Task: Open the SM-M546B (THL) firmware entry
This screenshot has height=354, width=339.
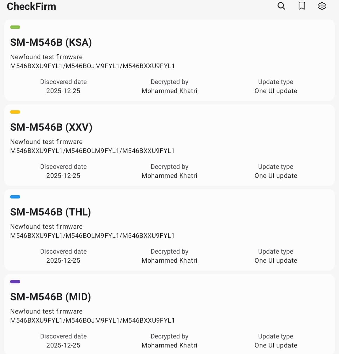Action: [x=51, y=212]
